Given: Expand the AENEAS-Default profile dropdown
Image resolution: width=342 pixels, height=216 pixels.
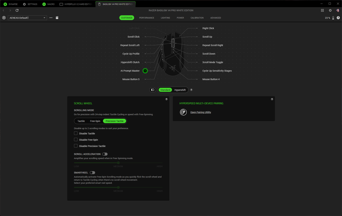Looking at the screenshot, I should pos(27,18).
